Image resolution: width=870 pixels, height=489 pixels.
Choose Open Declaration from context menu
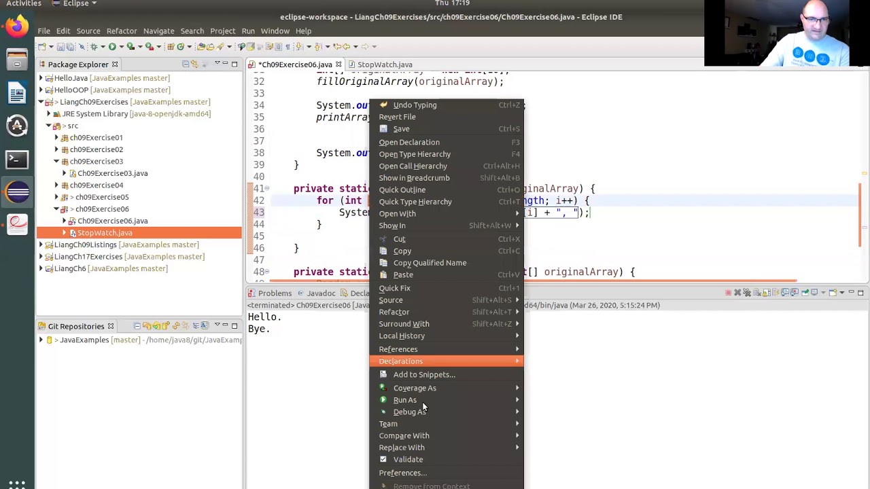pos(409,142)
